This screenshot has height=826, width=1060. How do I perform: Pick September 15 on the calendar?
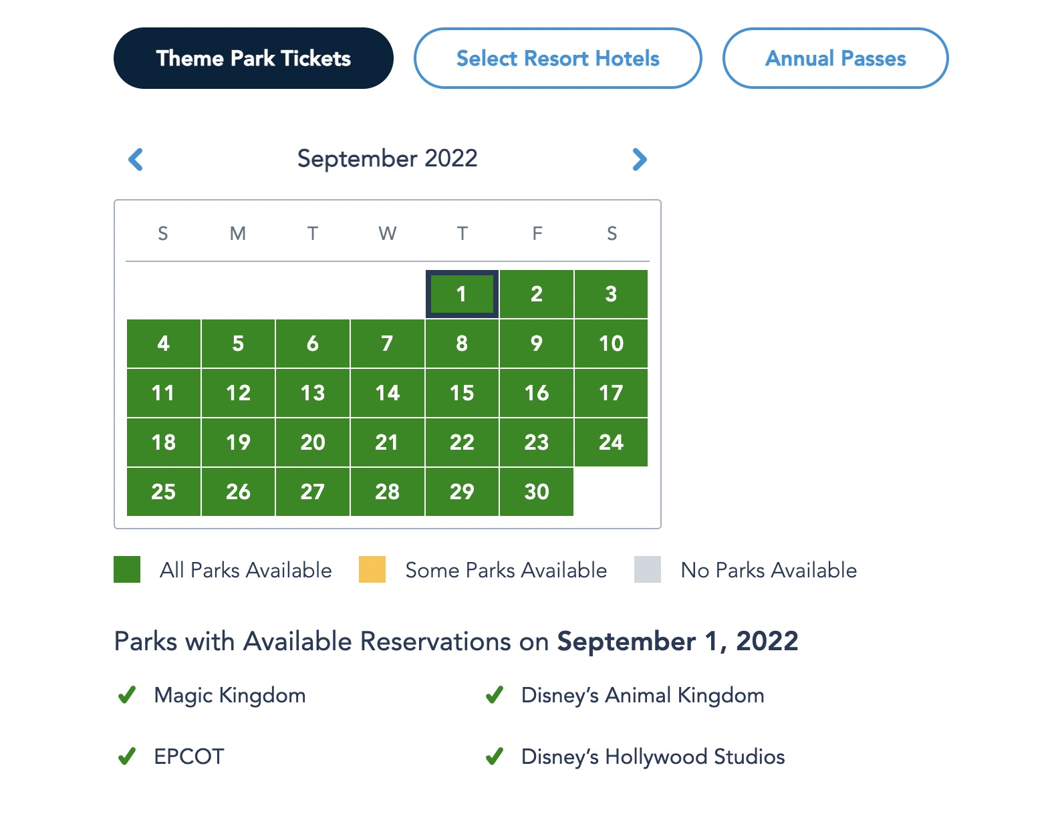click(x=462, y=393)
